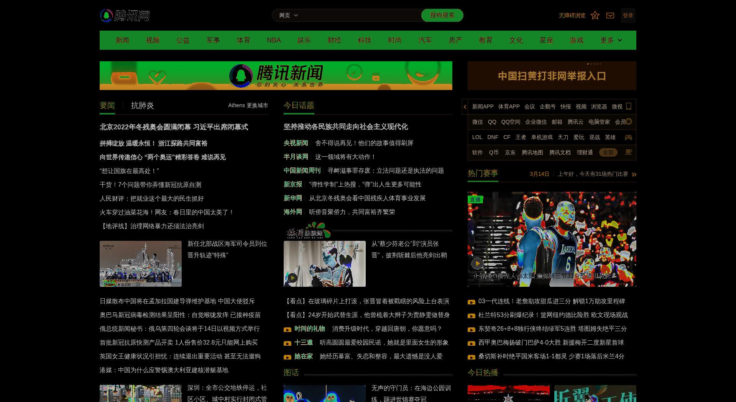Viewport: 736px width, 402px height.
Task: Click the star badge icon beside 会员
Action: [629, 122]
